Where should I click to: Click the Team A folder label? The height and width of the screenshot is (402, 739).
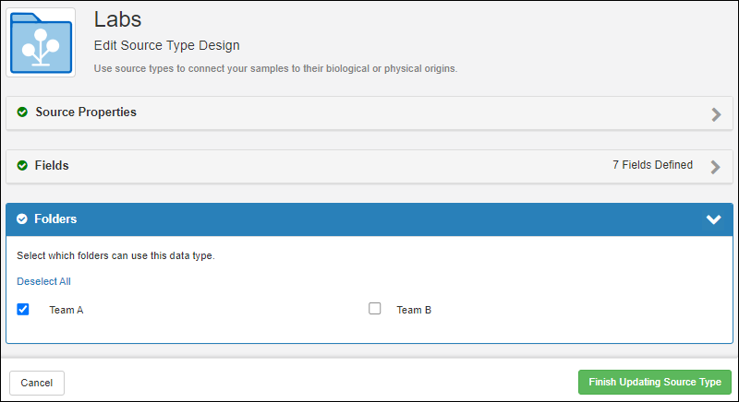coord(67,311)
